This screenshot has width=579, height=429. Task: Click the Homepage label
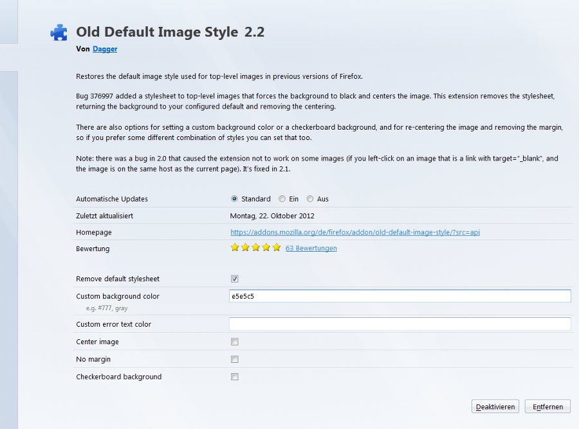pyautogui.click(x=94, y=232)
